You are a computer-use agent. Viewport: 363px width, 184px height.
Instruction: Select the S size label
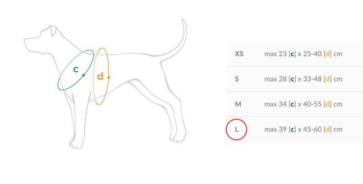(x=237, y=79)
